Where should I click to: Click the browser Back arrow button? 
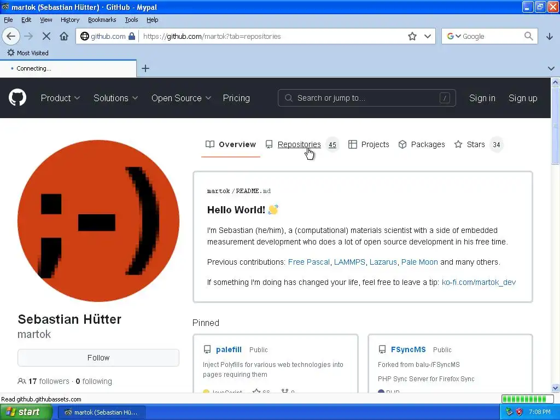pyautogui.click(x=11, y=36)
